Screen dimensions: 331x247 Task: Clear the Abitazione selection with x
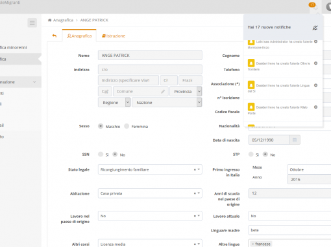(x=195, y=193)
